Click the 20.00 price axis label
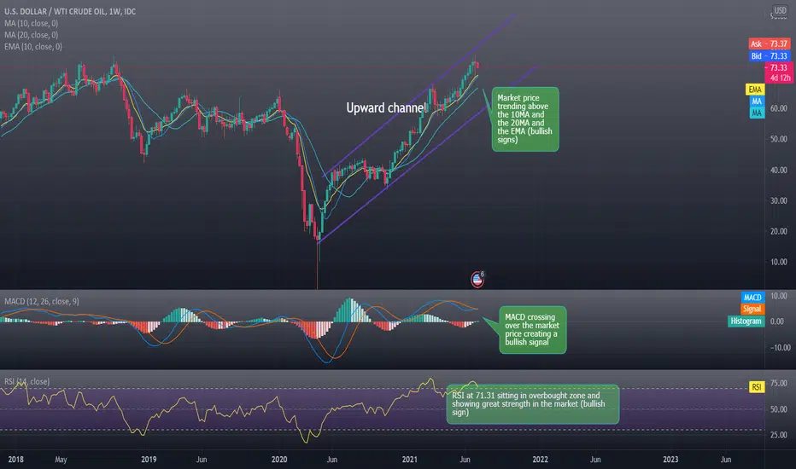796x469 pixels. pos(779,231)
